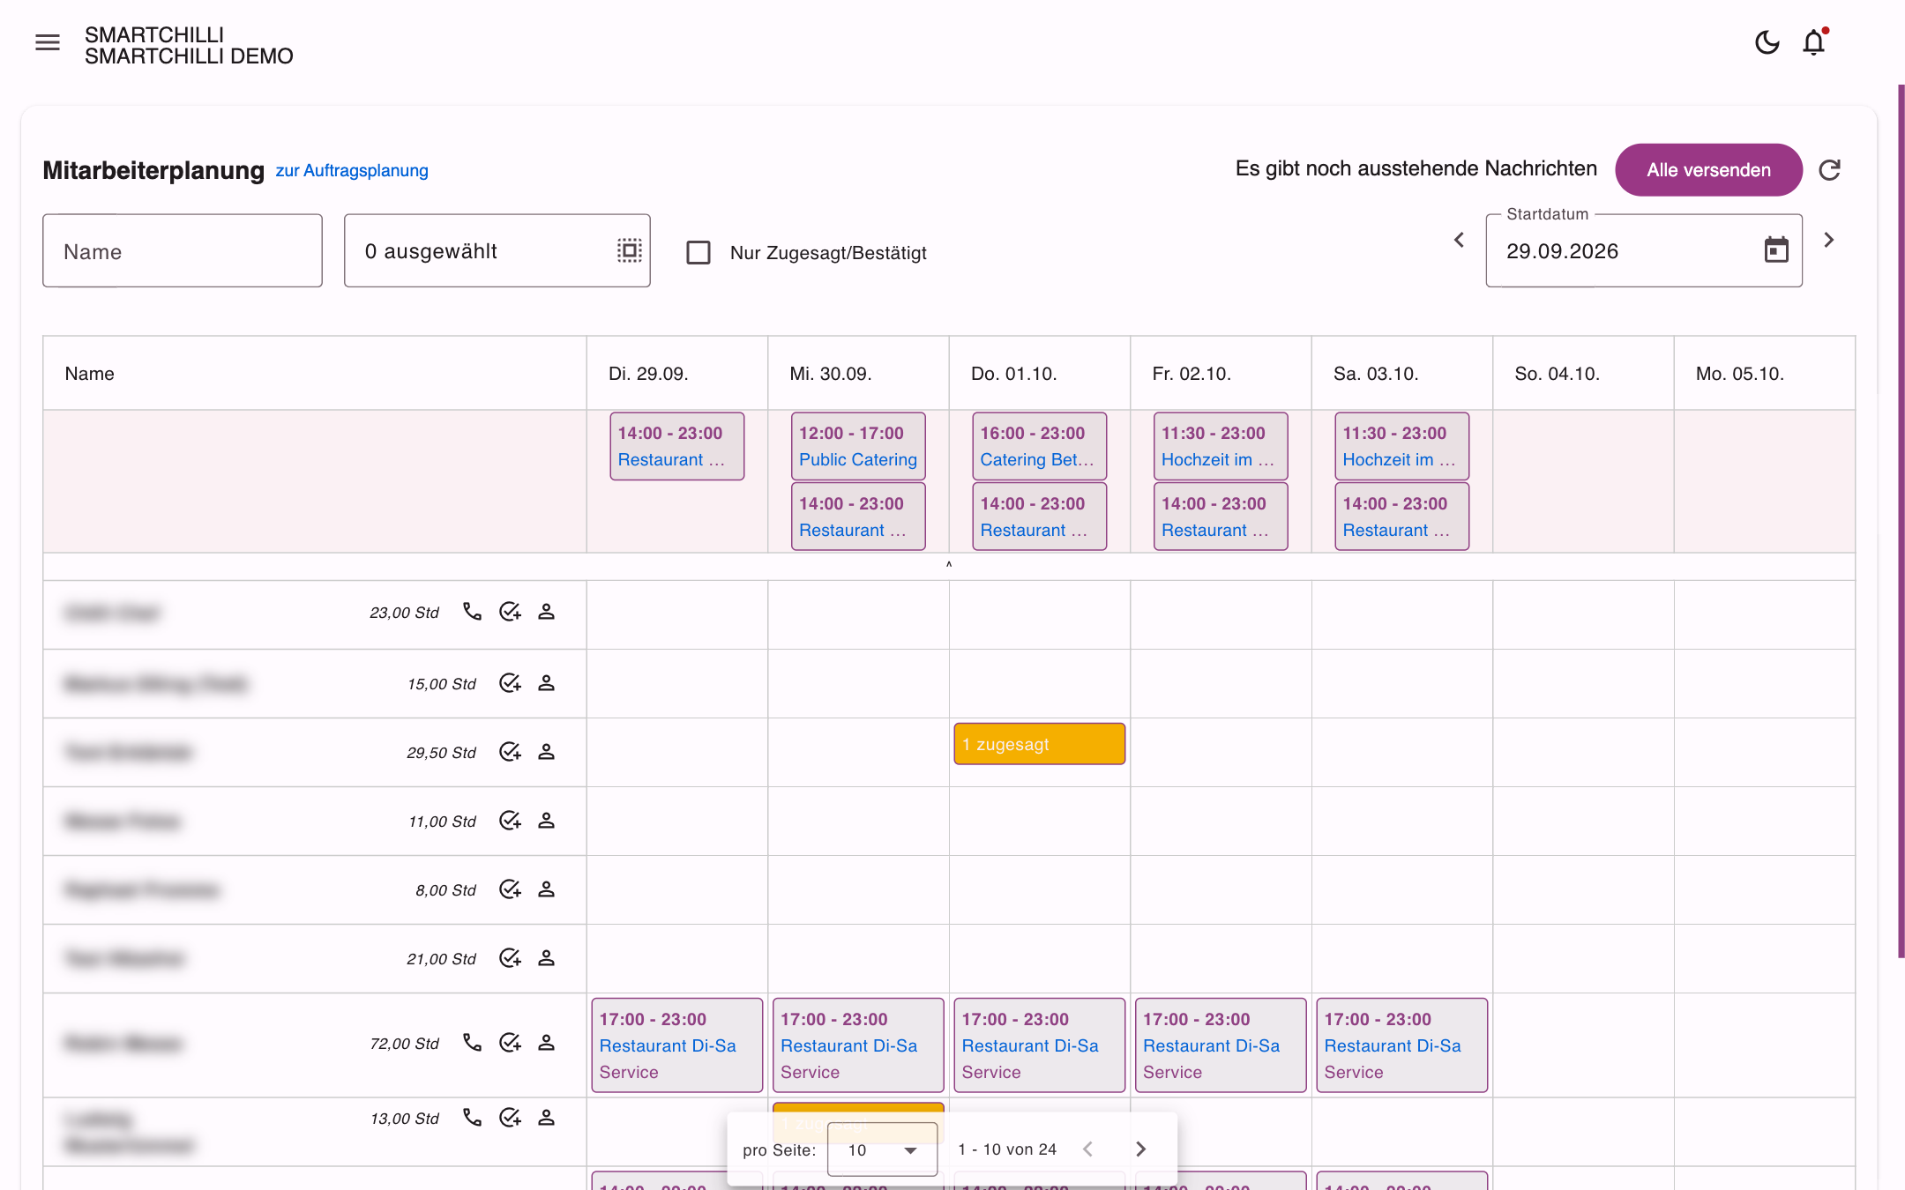Click phone icon in 72,00 Std row
Viewport: 1905px width, 1190px height.
(x=473, y=1043)
